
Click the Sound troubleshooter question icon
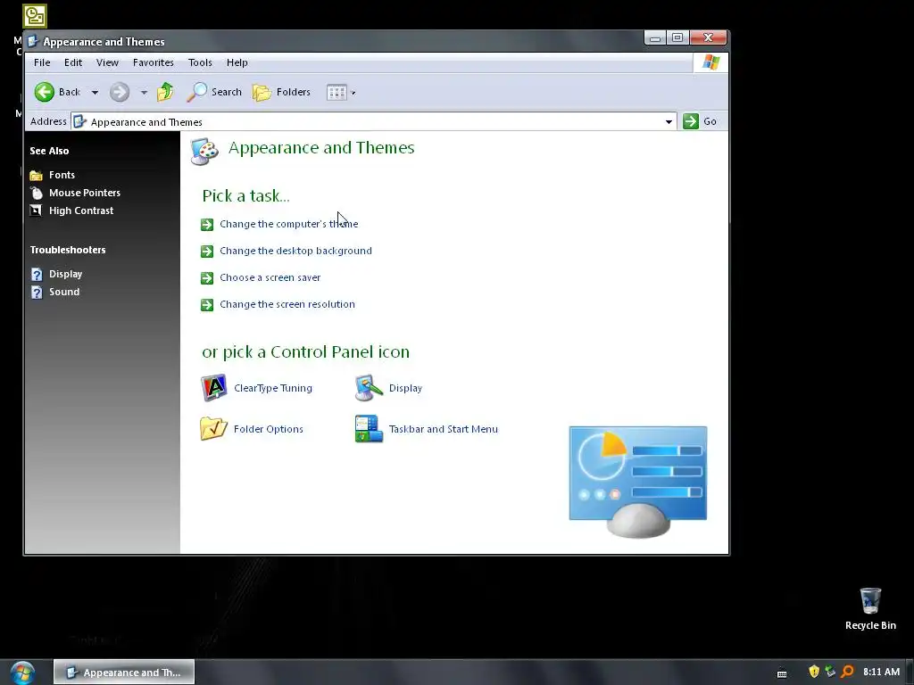(x=37, y=293)
